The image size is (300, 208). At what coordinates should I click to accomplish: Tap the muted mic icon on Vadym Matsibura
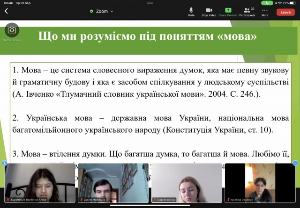pyautogui.click(x=82, y=200)
